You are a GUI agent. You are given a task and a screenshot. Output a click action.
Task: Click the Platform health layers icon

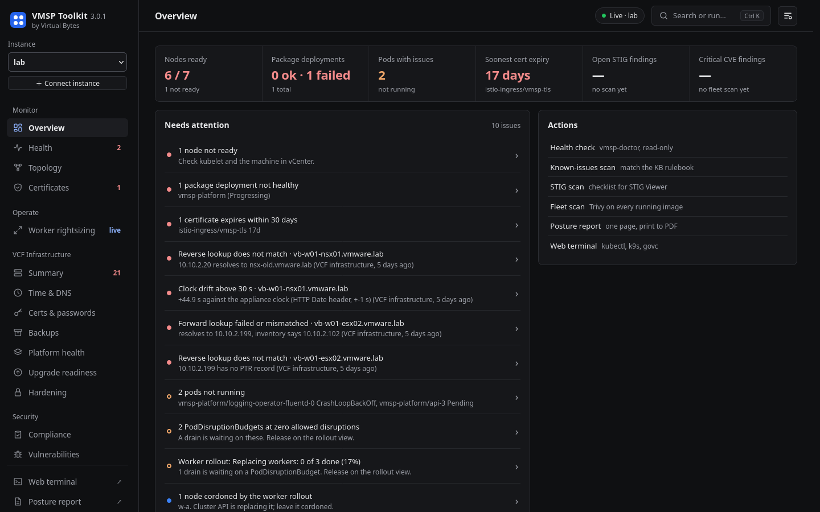tap(18, 353)
